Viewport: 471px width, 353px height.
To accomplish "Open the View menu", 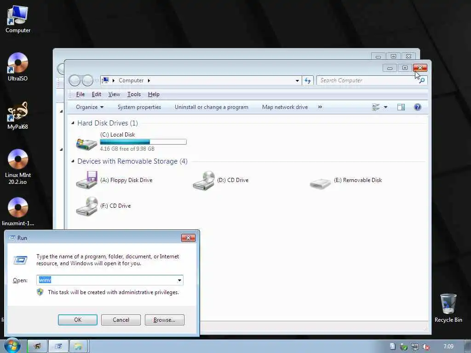I will (x=114, y=94).
